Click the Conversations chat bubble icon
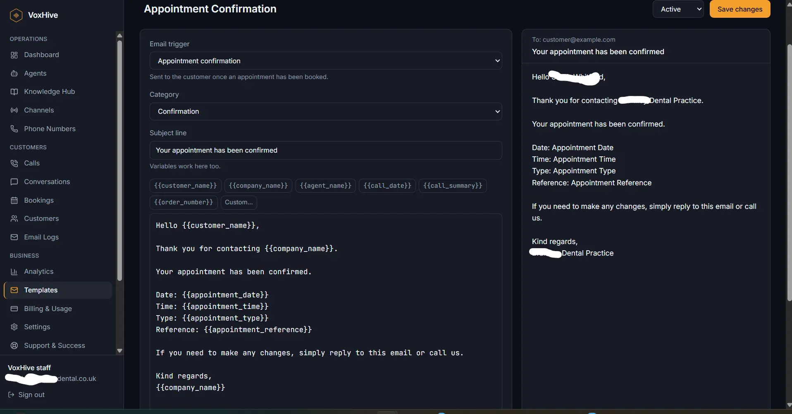792x414 pixels. pyautogui.click(x=14, y=182)
